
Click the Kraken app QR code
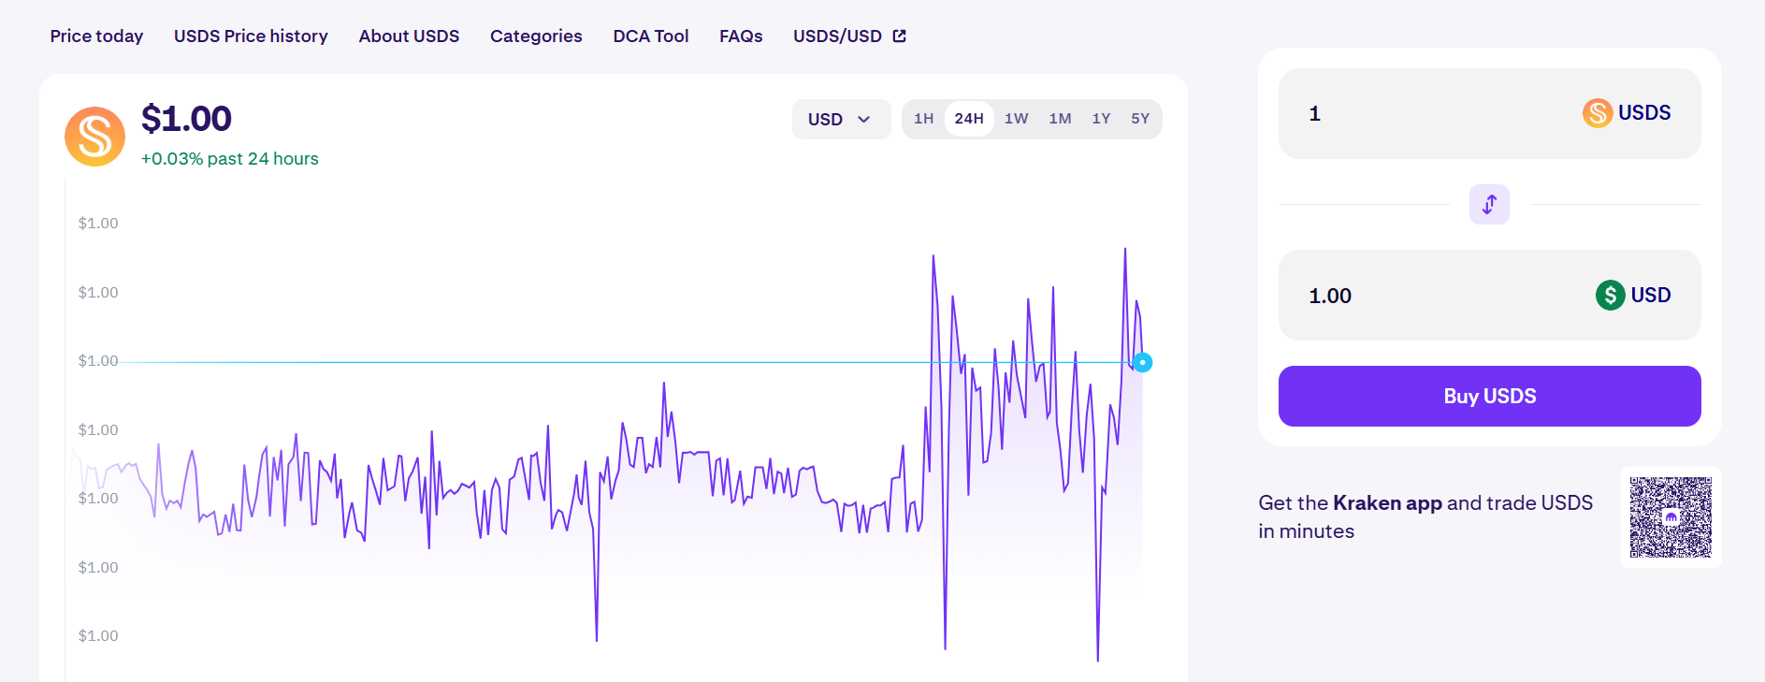tap(1671, 517)
